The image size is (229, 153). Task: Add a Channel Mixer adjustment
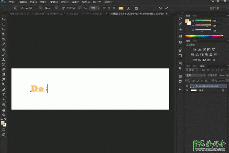point(211,55)
